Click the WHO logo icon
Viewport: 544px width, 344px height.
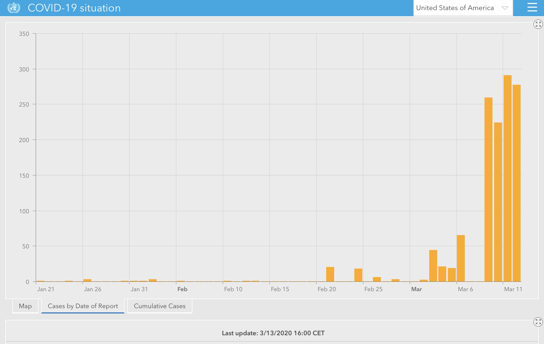click(14, 8)
